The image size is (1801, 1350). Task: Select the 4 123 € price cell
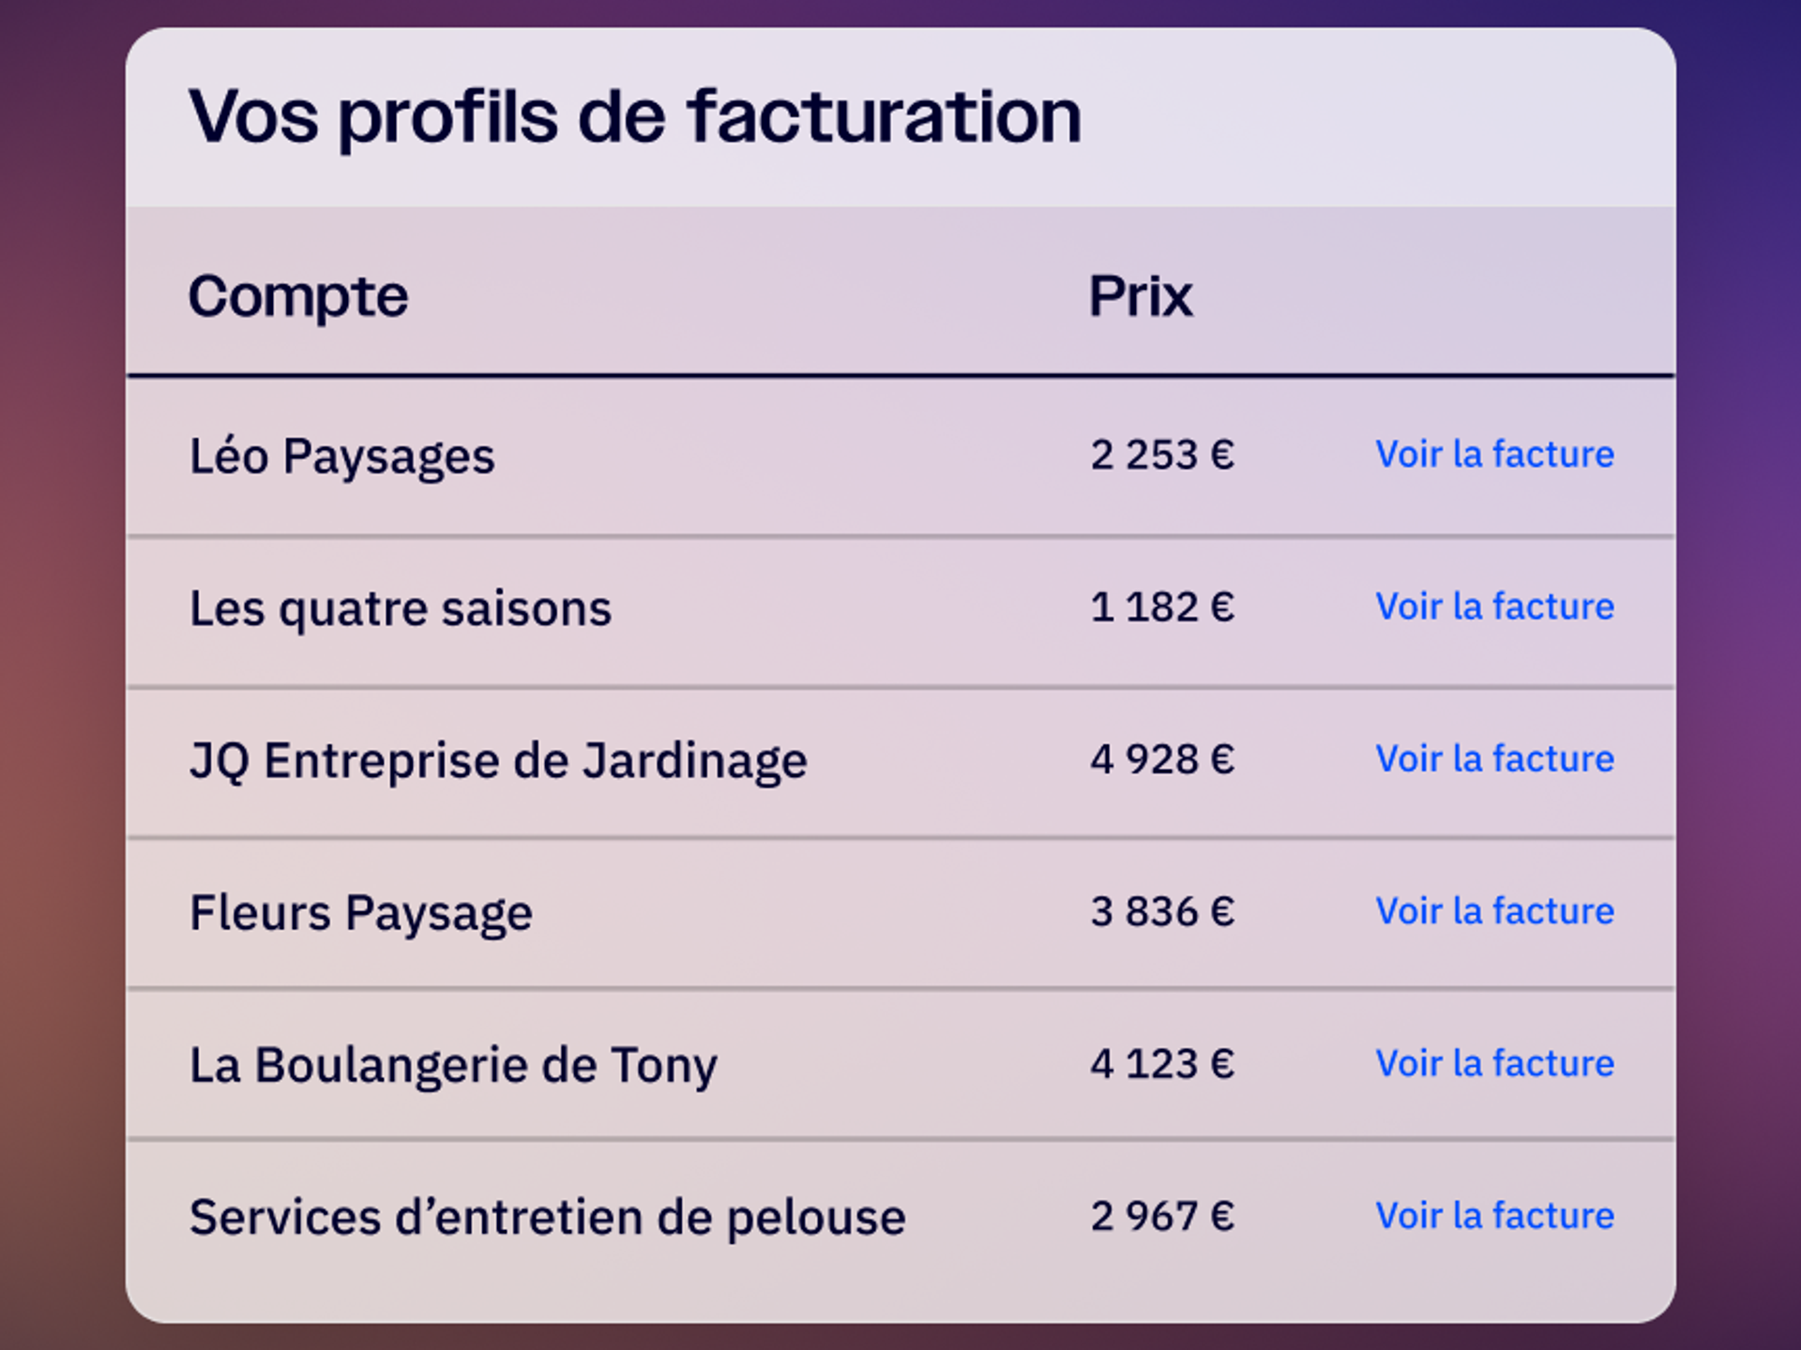(x=1161, y=1063)
